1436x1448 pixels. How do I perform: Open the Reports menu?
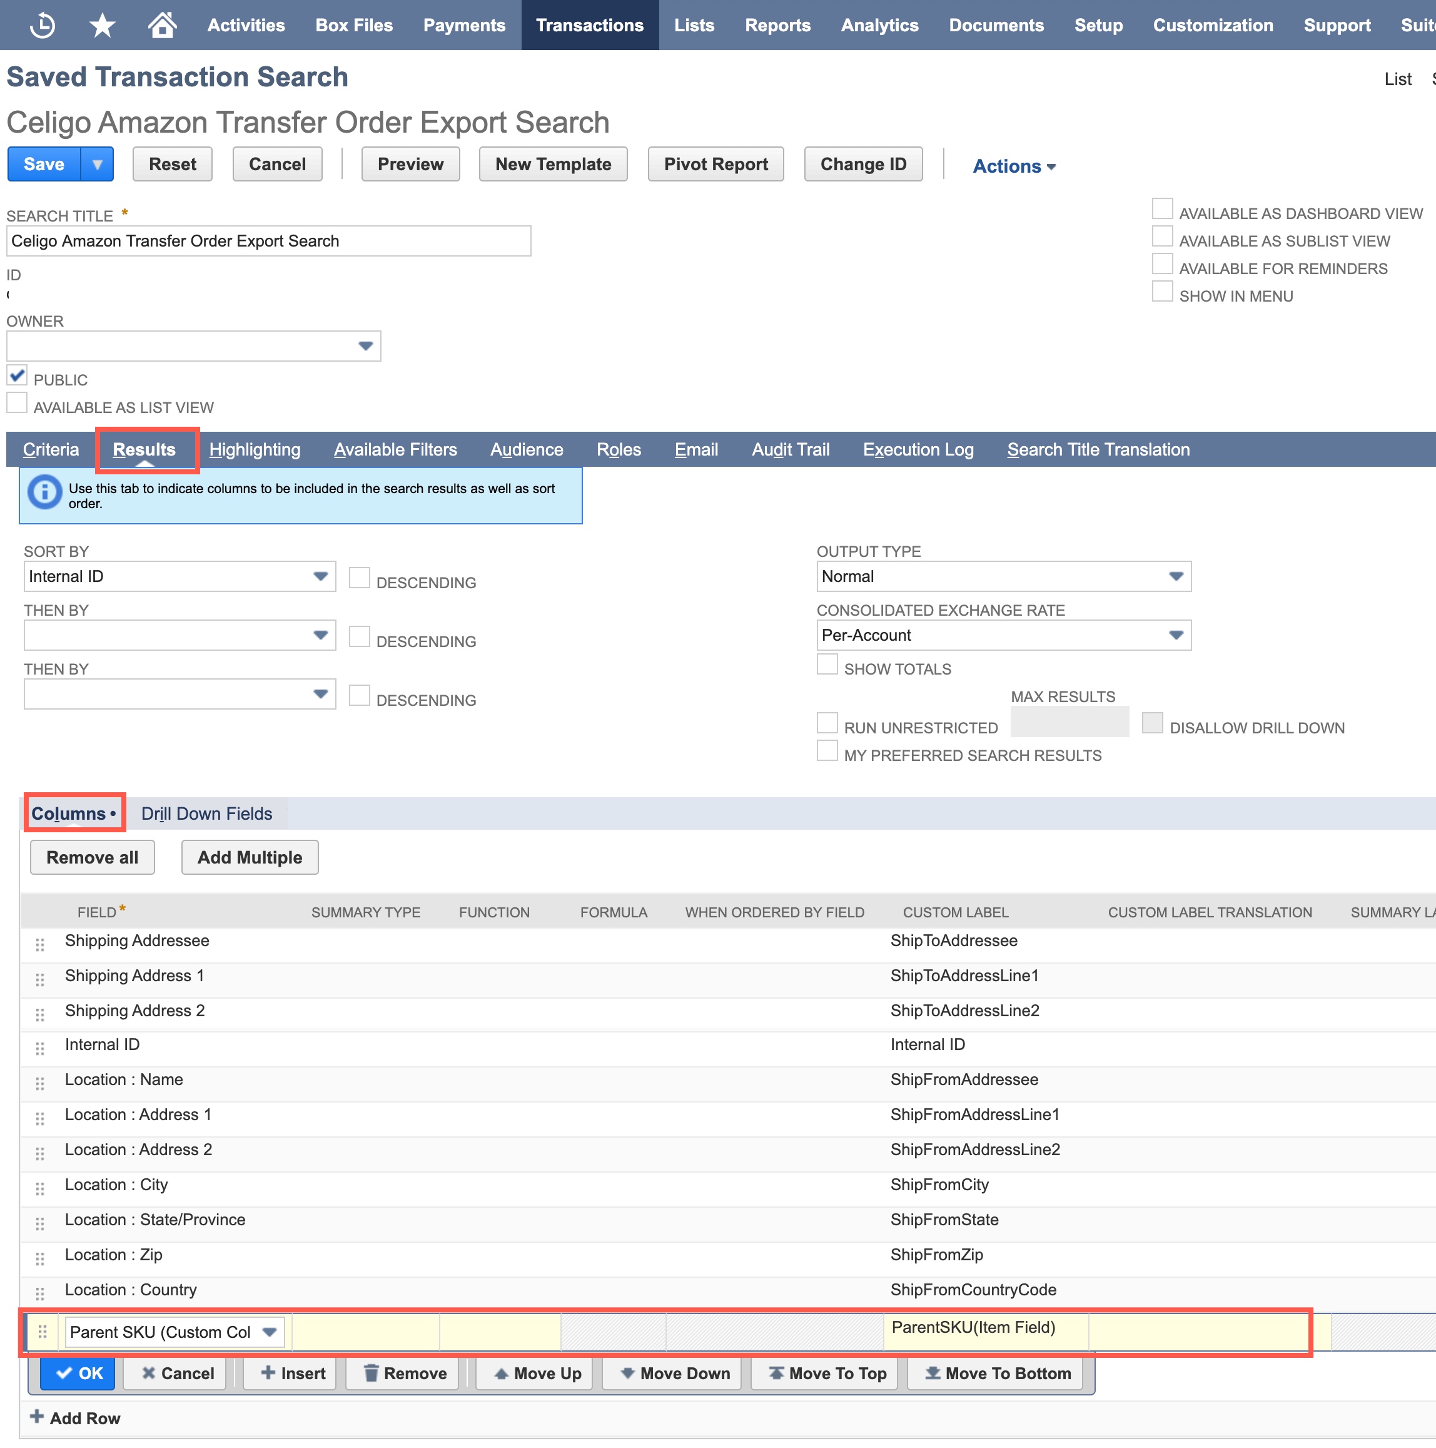point(777,26)
